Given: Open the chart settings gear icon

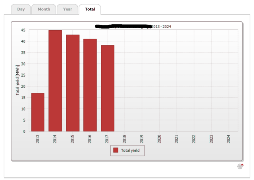Looking at the screenshot, I should [240, 166].
